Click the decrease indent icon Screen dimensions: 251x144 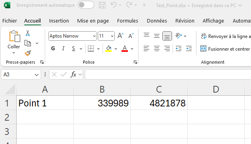pos(179,49)
